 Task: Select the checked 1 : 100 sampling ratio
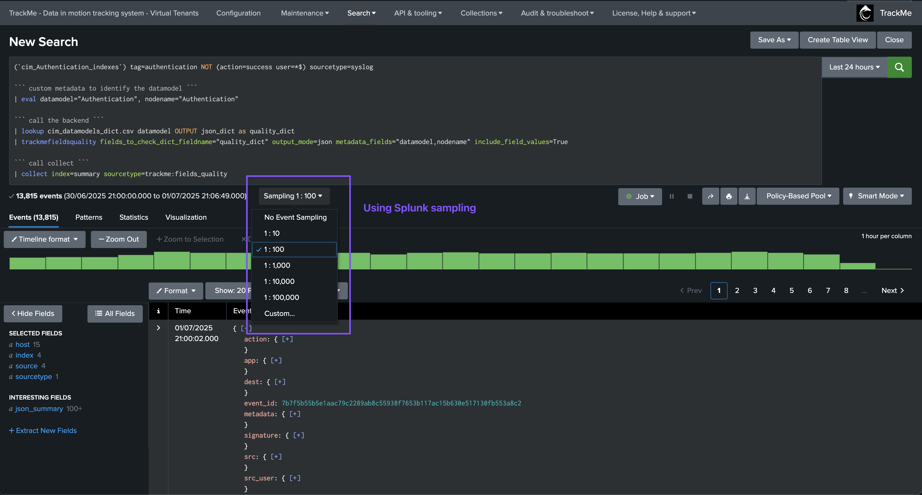coord(295,249)
